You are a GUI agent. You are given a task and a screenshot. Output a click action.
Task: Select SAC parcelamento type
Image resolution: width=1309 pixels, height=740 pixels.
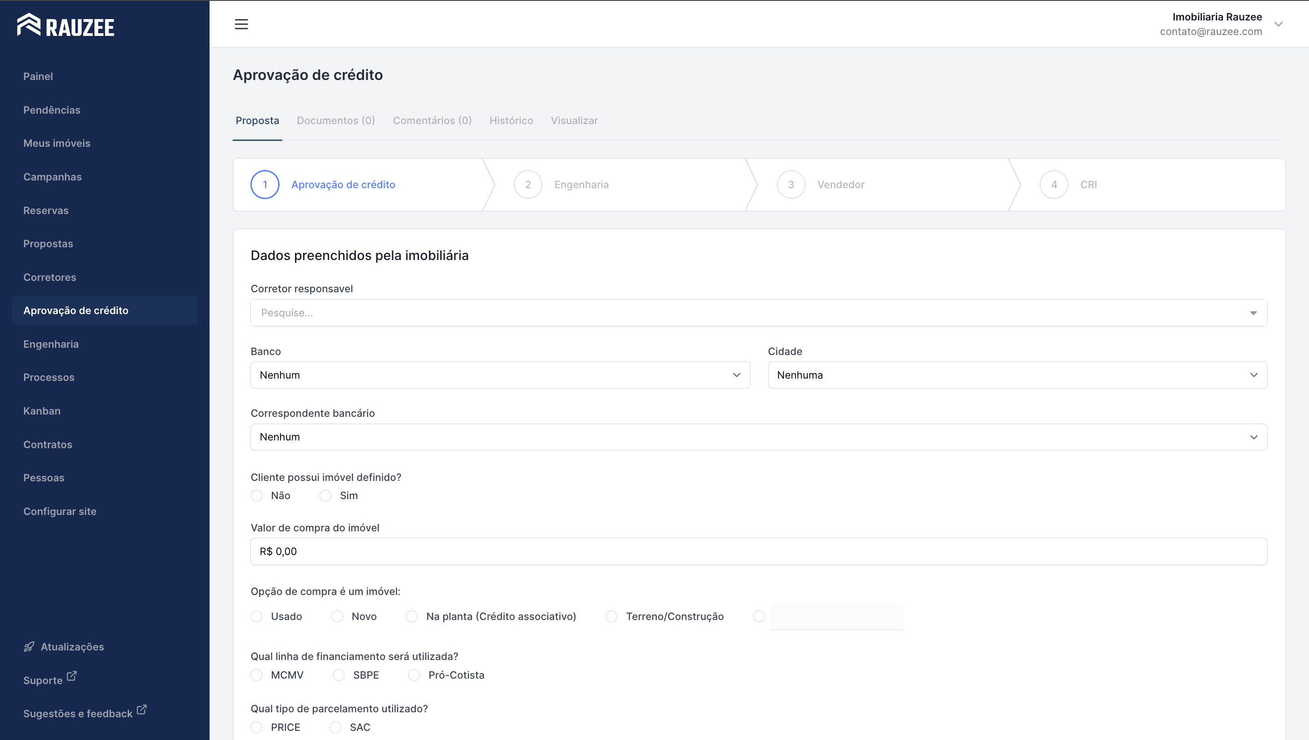pyautogui.click(x=335, y=727)
